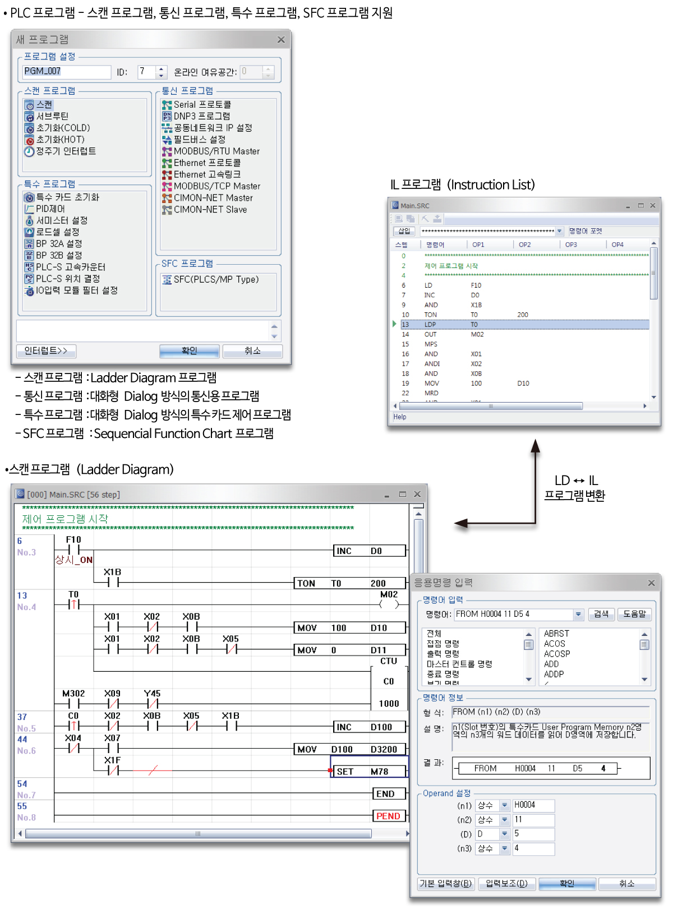Choose DNP3 프로그램 entry
Screen dimensions: 673x909
click(x=196, y=117)
